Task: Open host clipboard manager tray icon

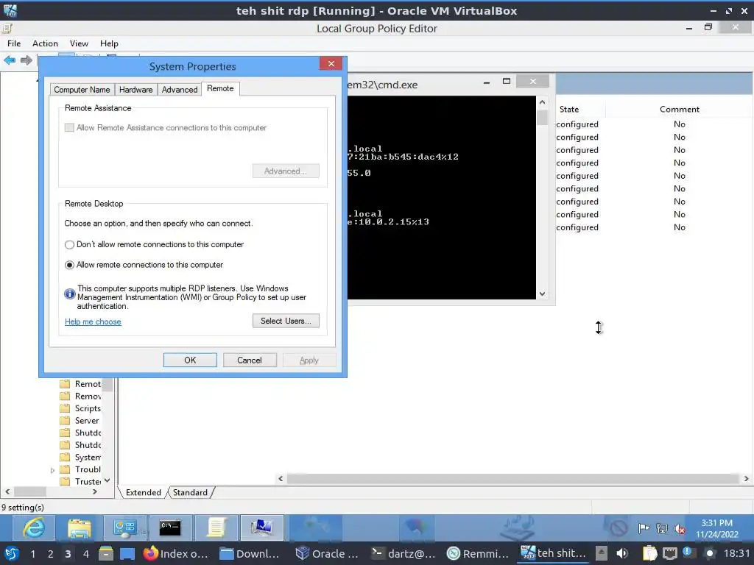Action: click(649, 554)
